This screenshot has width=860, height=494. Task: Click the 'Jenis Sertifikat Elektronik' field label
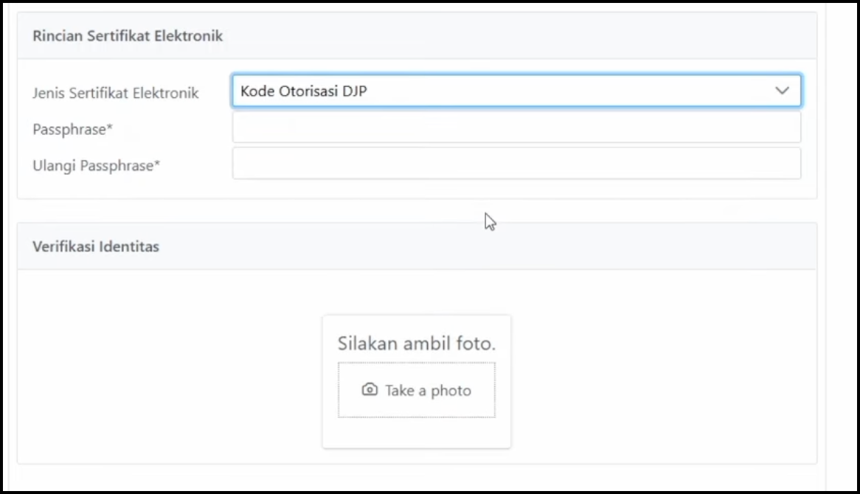pos(116,93)
